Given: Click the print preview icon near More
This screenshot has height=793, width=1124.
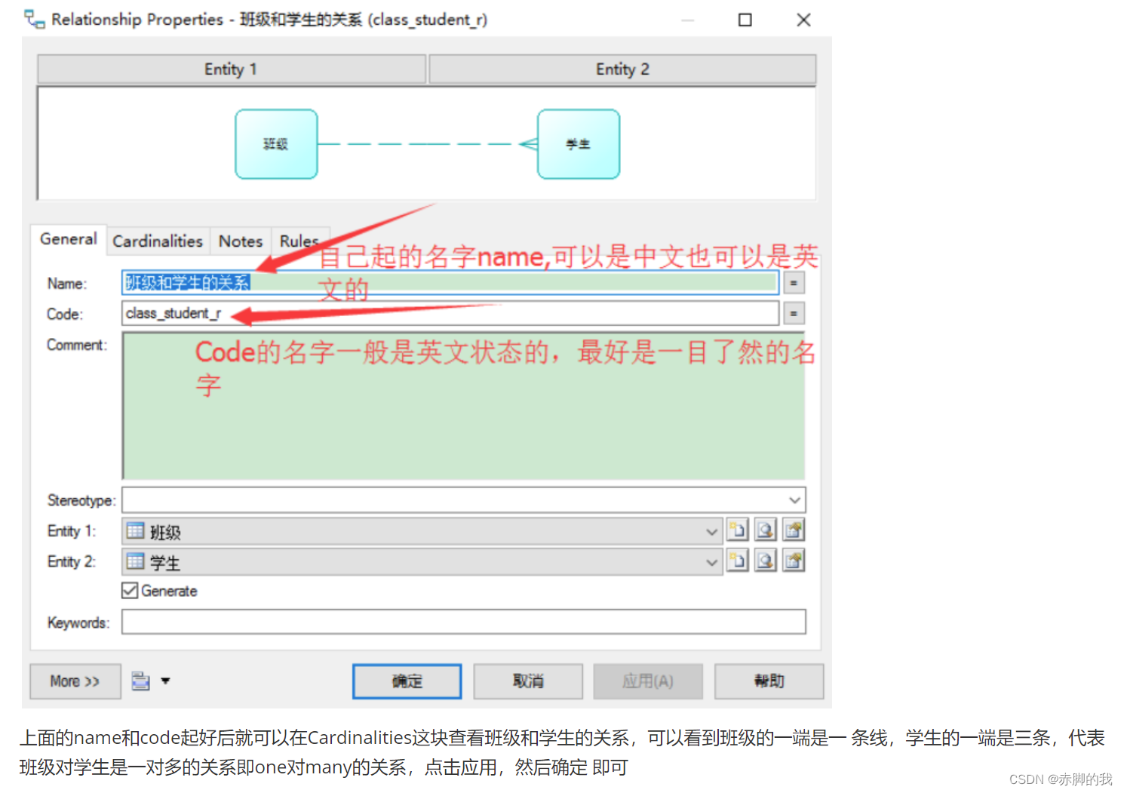Looking at the screenshot, I should click(140, 681).
